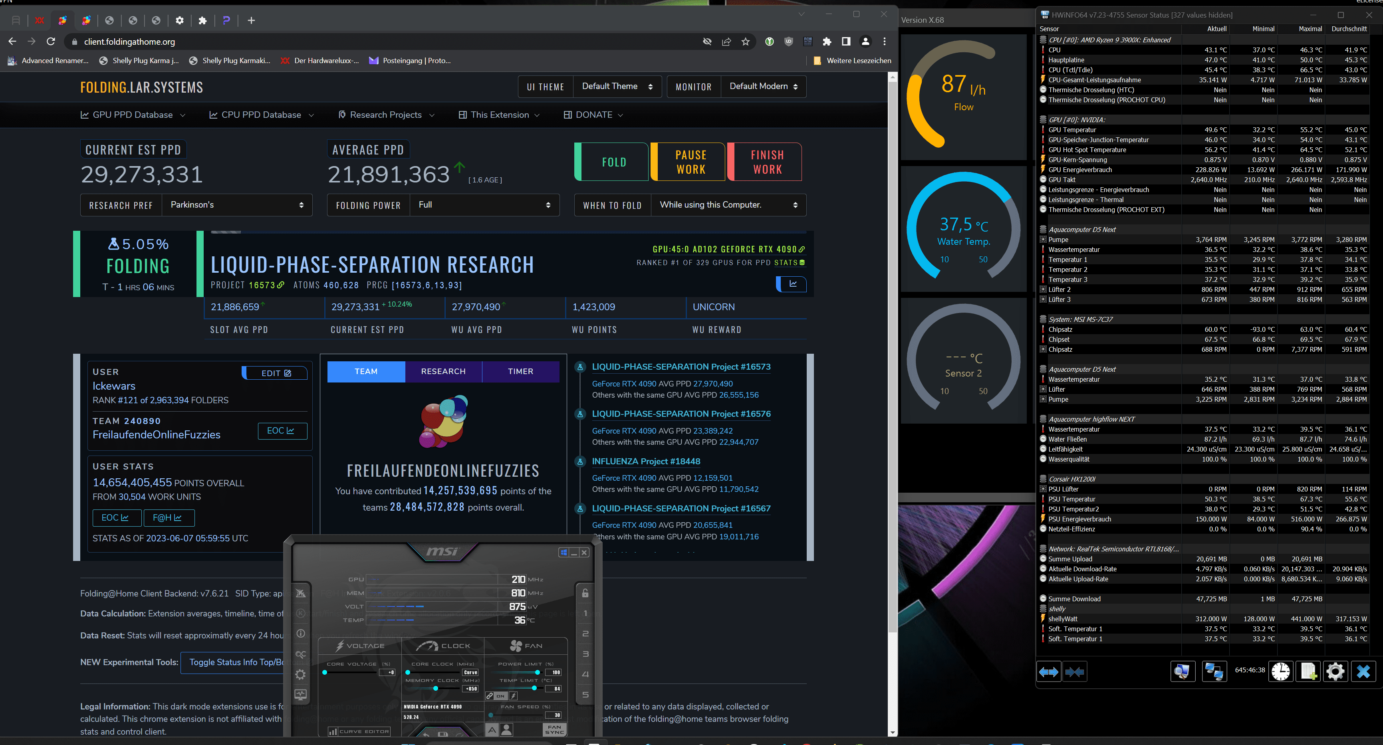Toggle Afterburner Fan Sync
Image resolution: width=1383 pixels, height=745 pixels.
pos(554,729)
